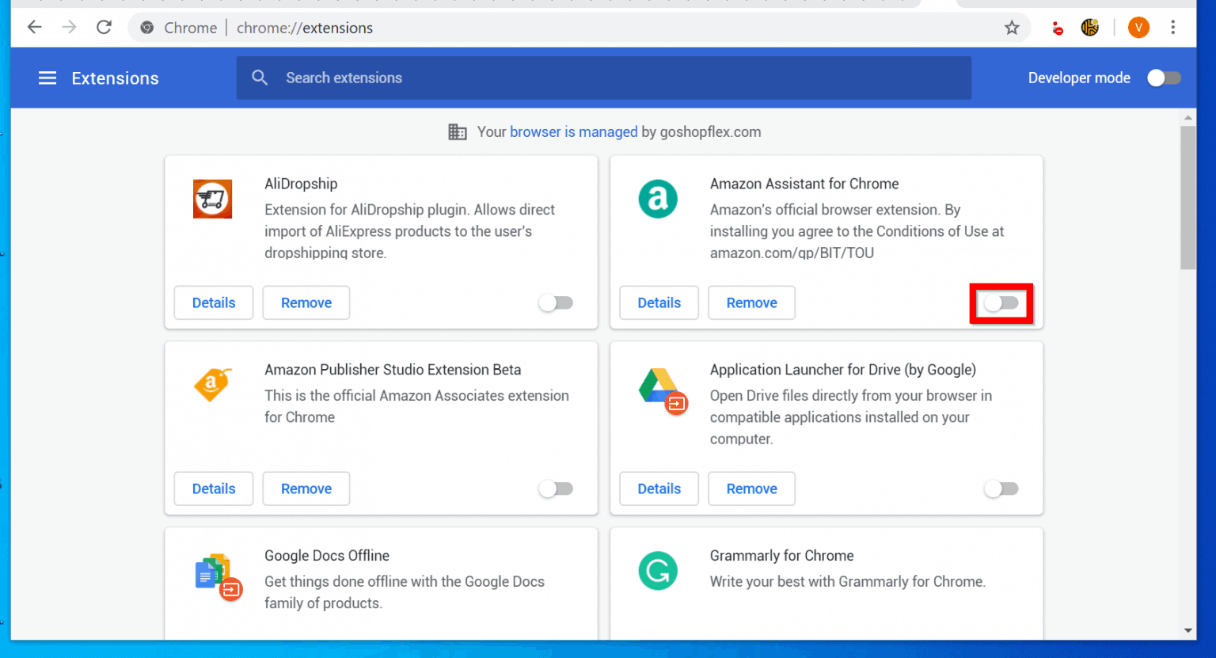This screenshot has width=1216, height=658.
Task: Click the browser forward arrow
Action: (69, 28)
